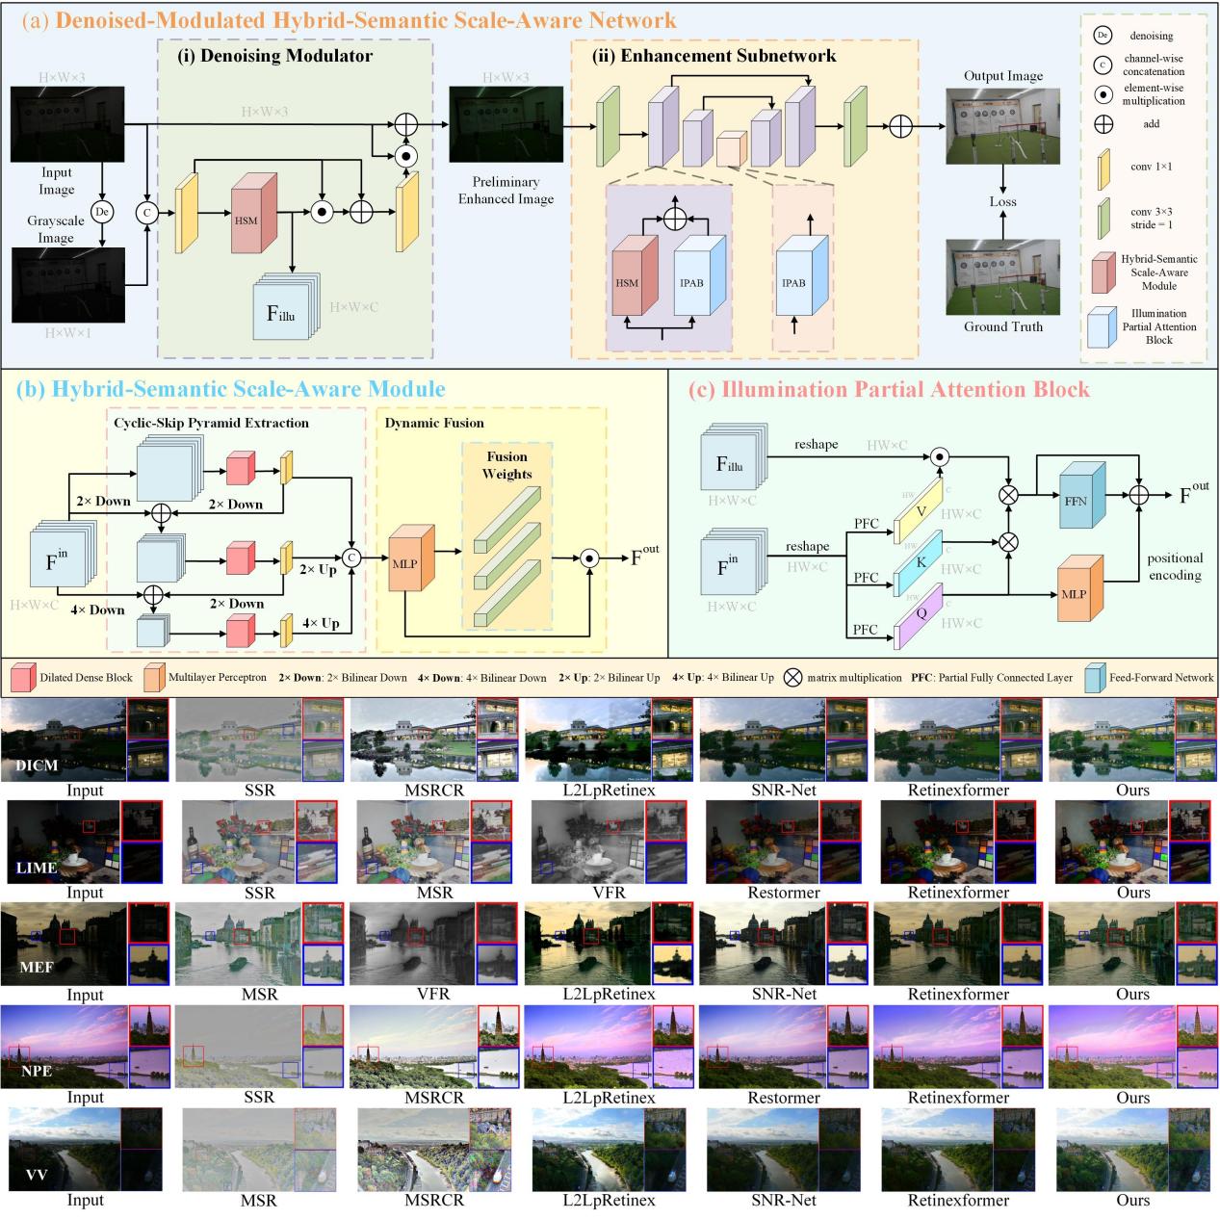The image size is (1220, 1219).
Task: Select the MLP block in Dynamic Fusion
Action: pyautogui.click(x=406, y=562)
